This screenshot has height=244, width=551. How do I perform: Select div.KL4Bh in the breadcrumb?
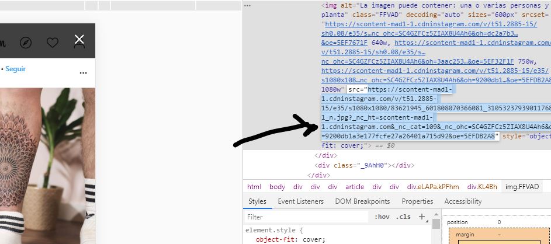[x=482, y=187]
